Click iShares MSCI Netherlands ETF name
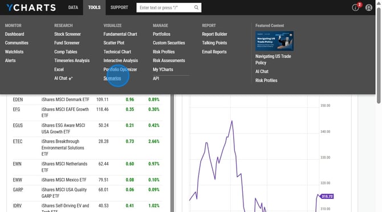Viewport: 382px width, 212px height. 64,167
